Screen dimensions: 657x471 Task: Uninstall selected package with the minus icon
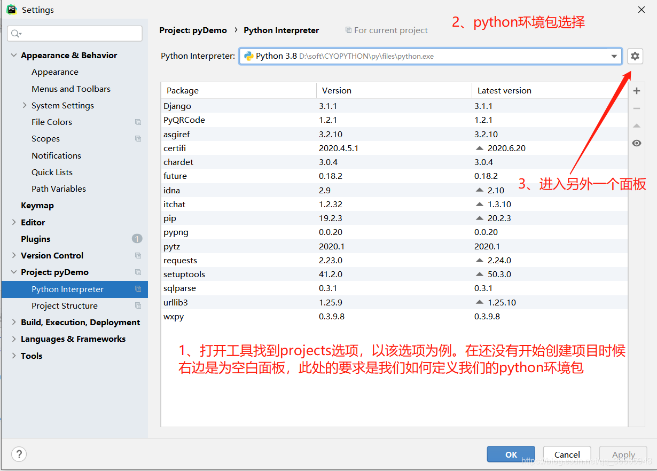click(x=637, y=108)
